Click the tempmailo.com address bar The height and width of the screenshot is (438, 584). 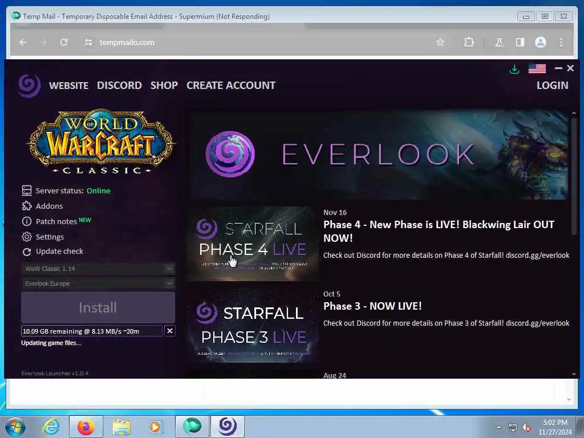261,42
